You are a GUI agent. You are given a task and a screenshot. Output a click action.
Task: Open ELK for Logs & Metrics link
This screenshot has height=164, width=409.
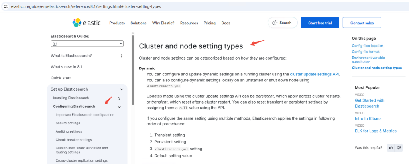pos(376,131)
